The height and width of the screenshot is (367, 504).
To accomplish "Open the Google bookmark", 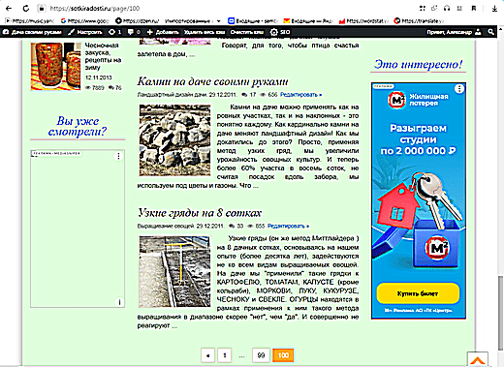I will click(85, 21).
